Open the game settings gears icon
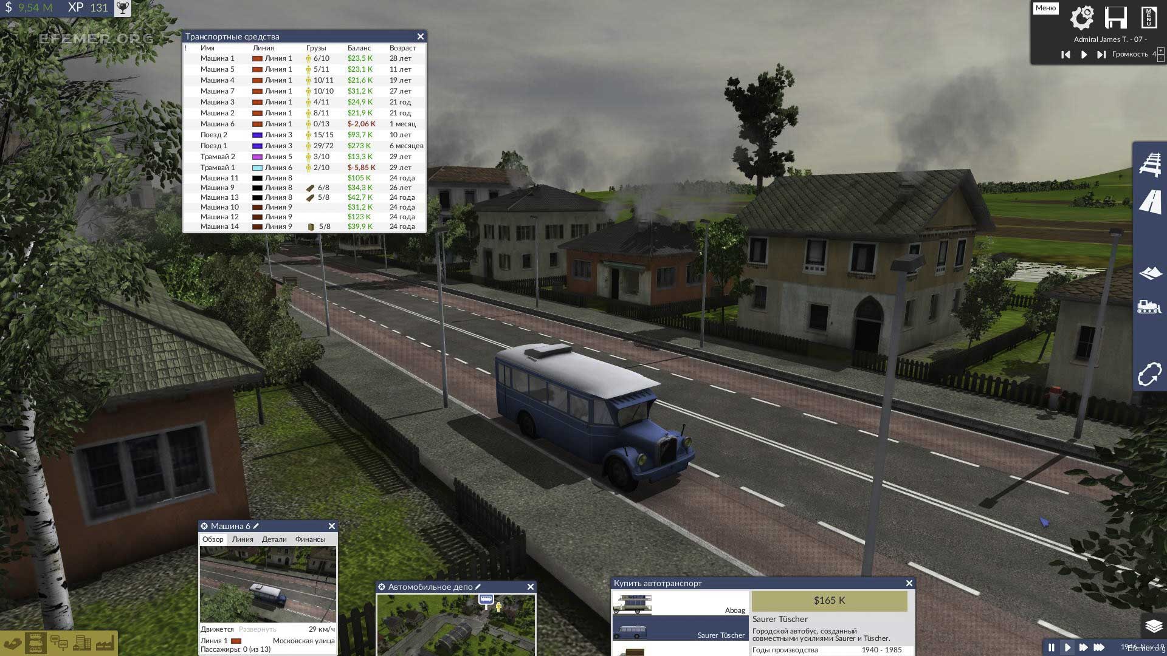The height and width of the screenshot is (656, 1167). (1082, 18)
